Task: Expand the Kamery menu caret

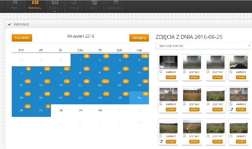Action: tap(54, 11)
